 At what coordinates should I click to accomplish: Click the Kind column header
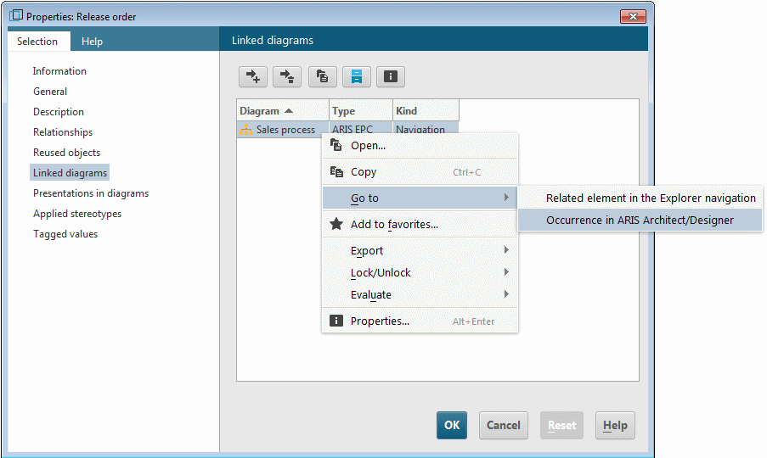click(x=426, y=111)
